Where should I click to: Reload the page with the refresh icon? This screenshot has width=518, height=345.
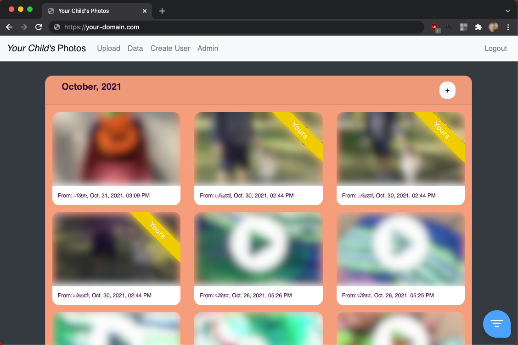pos(39,27)
